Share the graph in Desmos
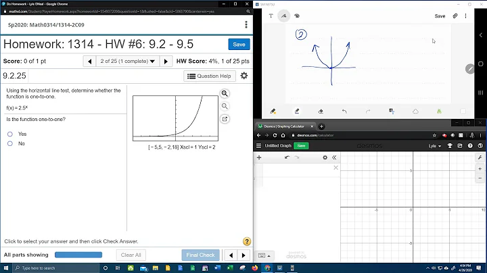Screen dimensions: 487x273 coord(460,145)
